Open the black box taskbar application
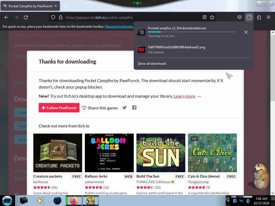The height and width of the screenshot is (206, 275). point(24,201)
